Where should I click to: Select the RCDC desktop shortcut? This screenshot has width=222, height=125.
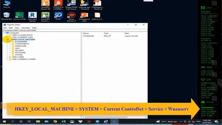point(58,16)
